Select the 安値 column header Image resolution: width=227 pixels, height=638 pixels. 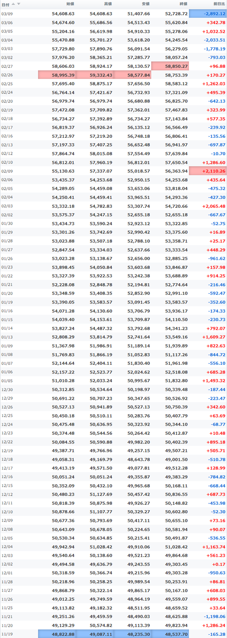click(145, 4)
